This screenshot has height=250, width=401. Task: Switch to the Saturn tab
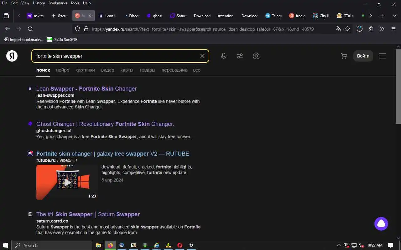pos(179,16)
